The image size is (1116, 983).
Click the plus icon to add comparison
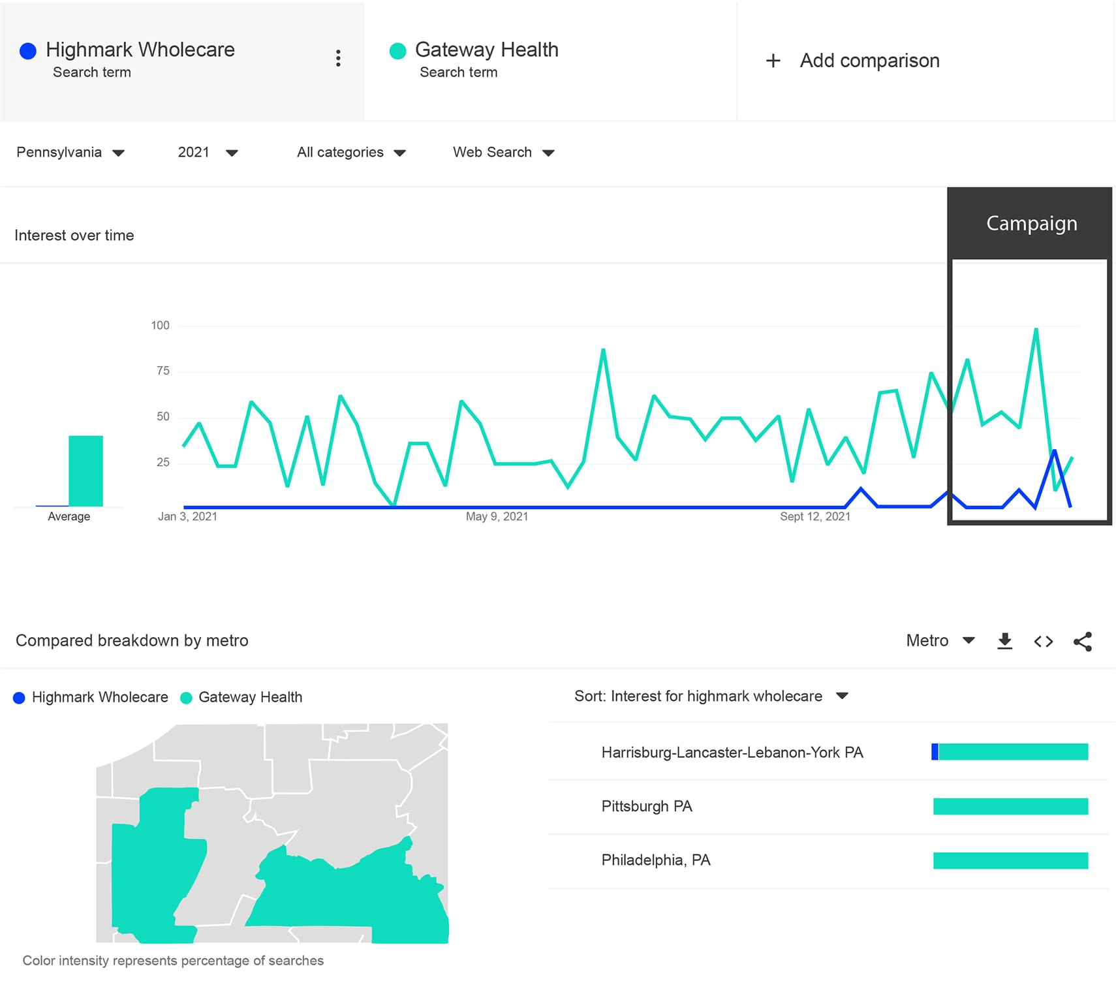coord(773,61)
